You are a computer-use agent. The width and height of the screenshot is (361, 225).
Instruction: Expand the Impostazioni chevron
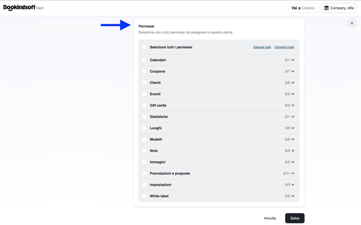[x=293, y=185]
